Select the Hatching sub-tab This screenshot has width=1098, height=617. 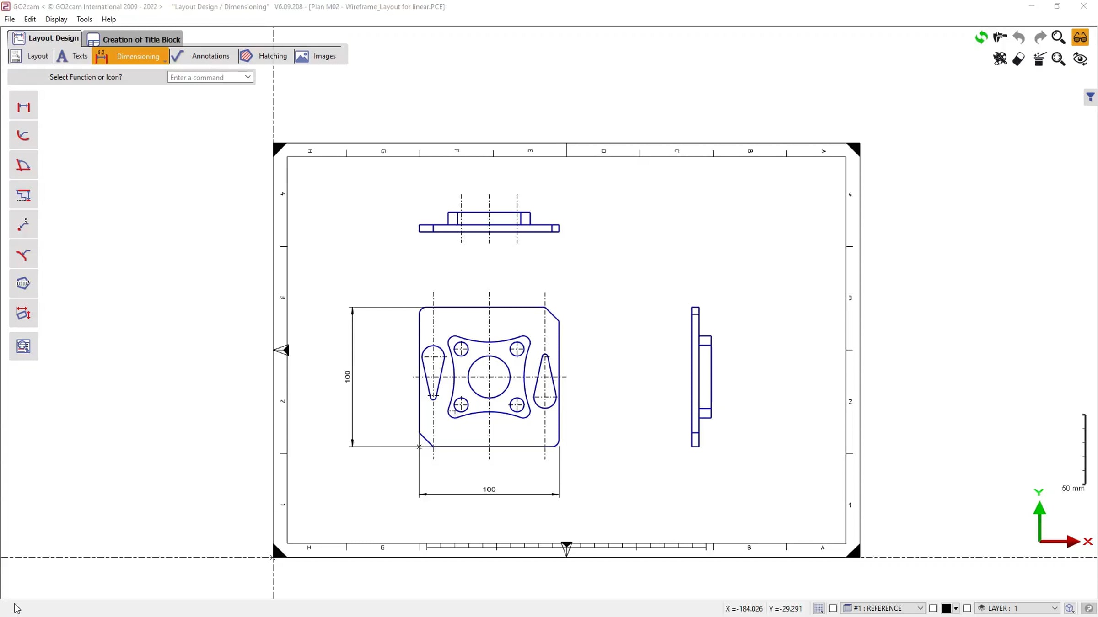265,56
